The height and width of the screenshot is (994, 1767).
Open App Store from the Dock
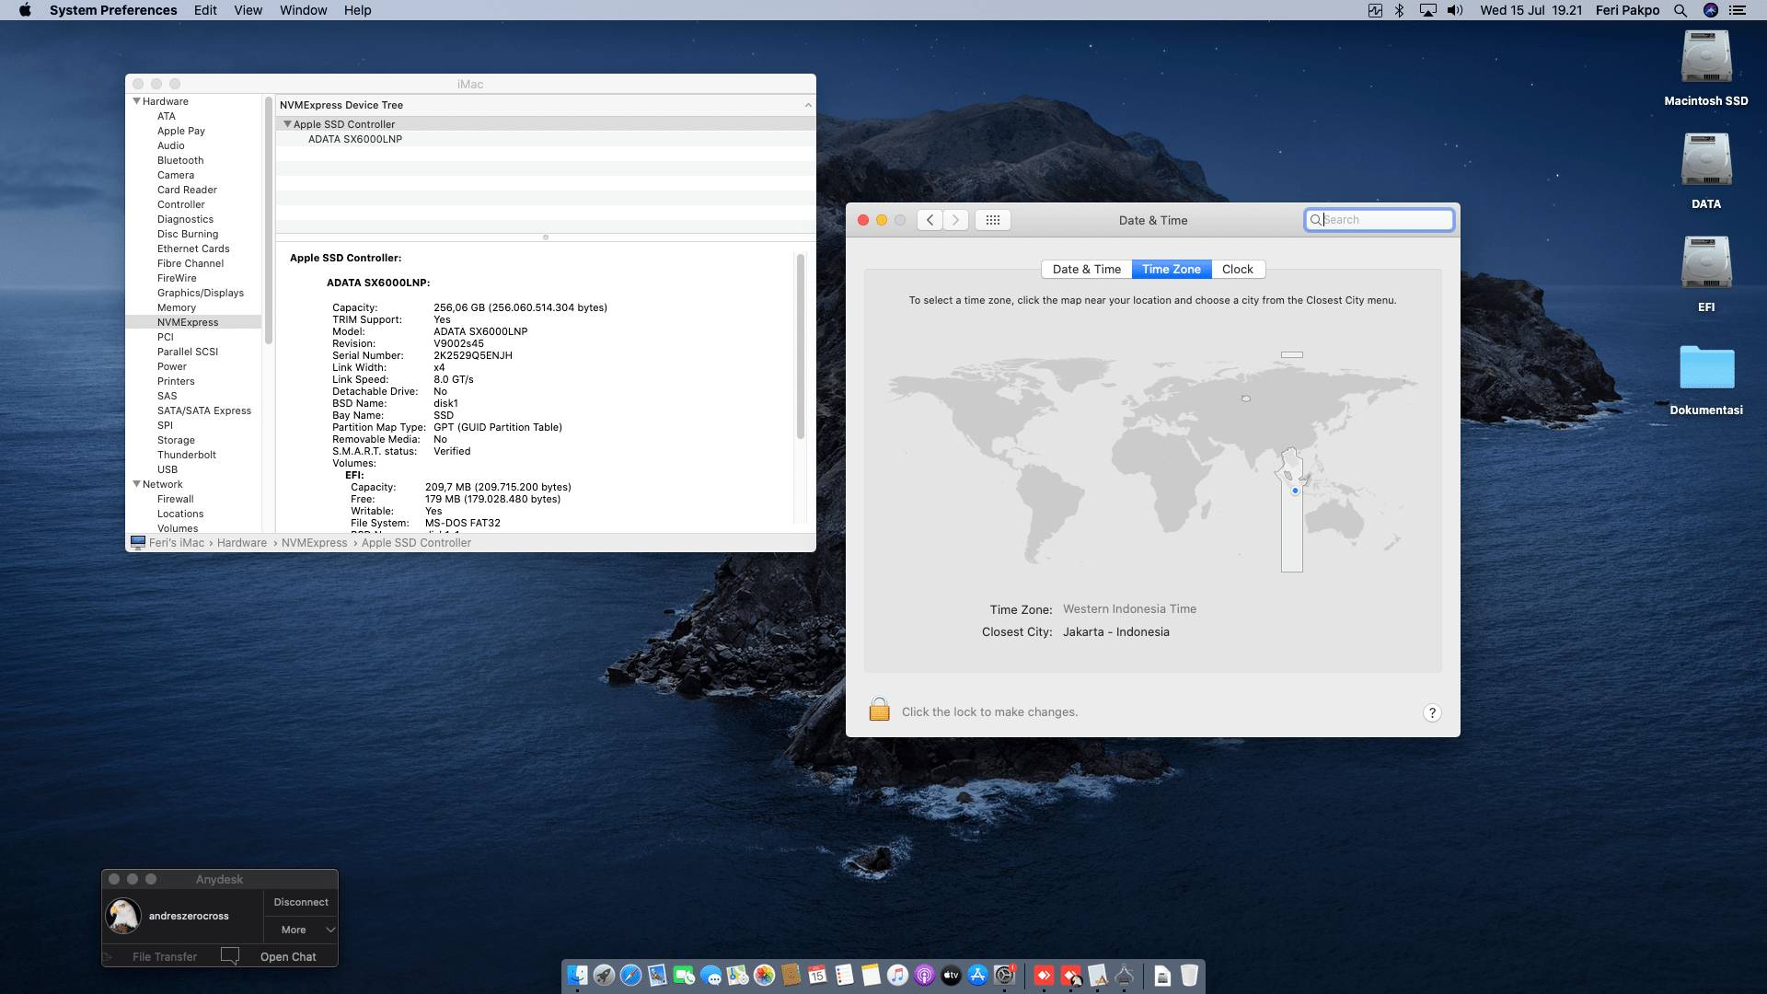tap(977, 976)
